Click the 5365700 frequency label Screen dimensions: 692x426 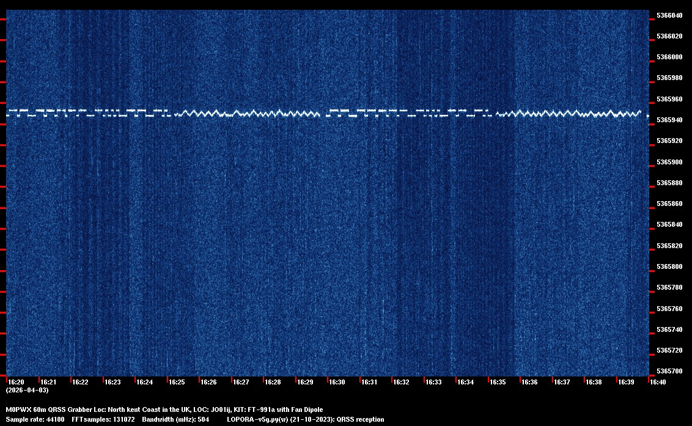coord(669,371)
